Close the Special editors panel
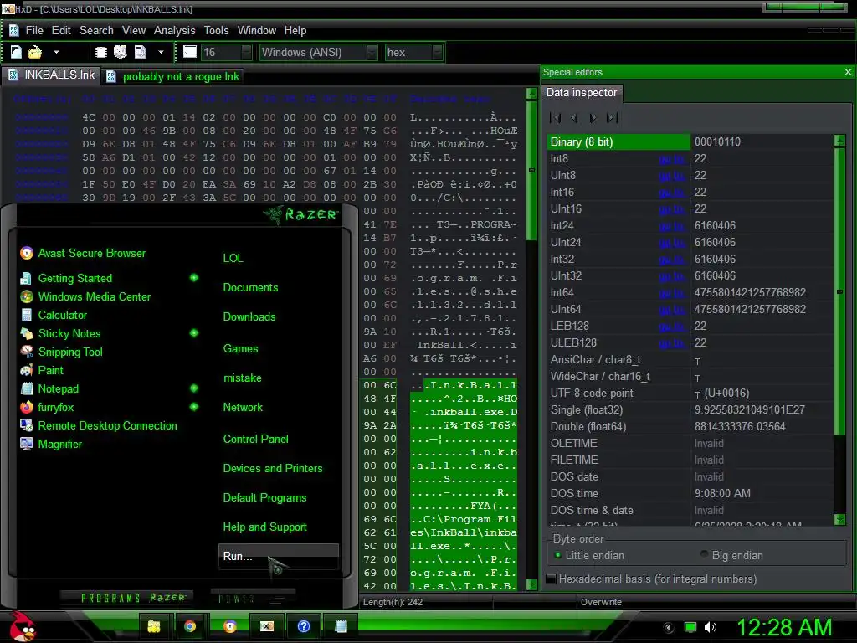 [848, 72]
